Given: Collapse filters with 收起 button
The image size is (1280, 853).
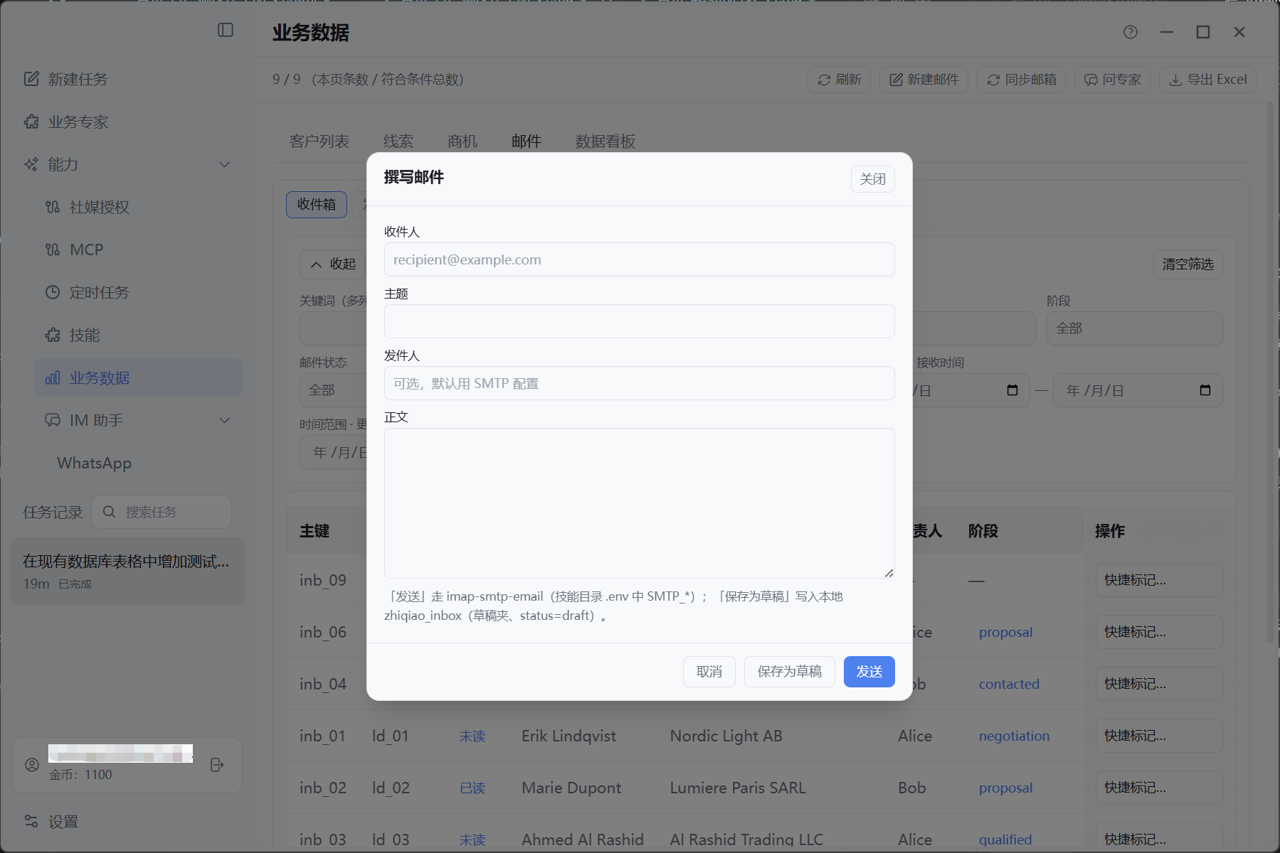Looking at the screenshot, I should pyautogui.click(x=332, y=264).
